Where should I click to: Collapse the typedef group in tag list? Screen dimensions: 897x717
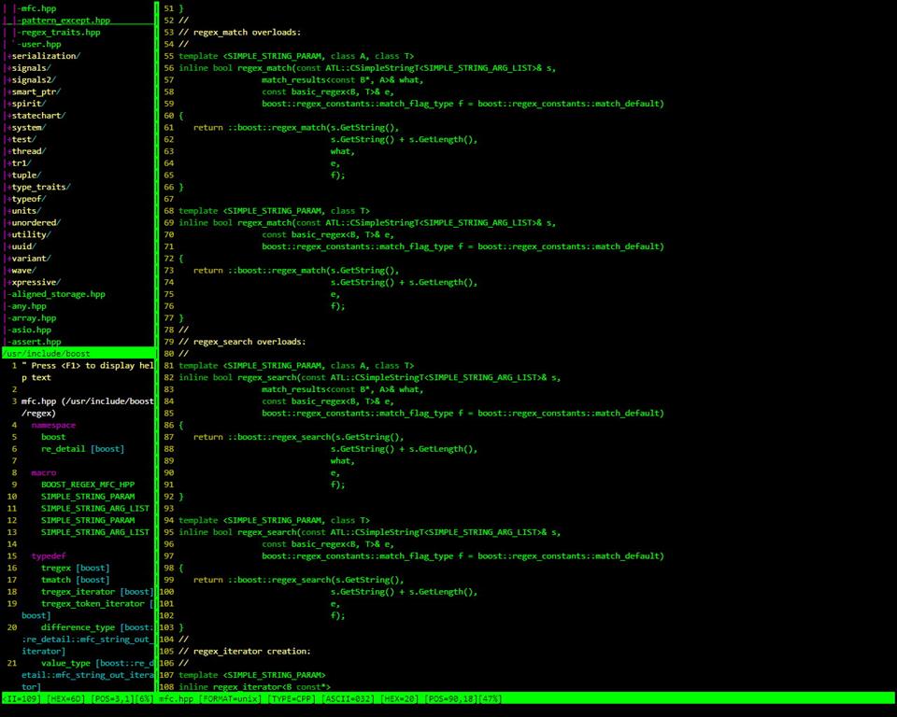click(49, 556)
